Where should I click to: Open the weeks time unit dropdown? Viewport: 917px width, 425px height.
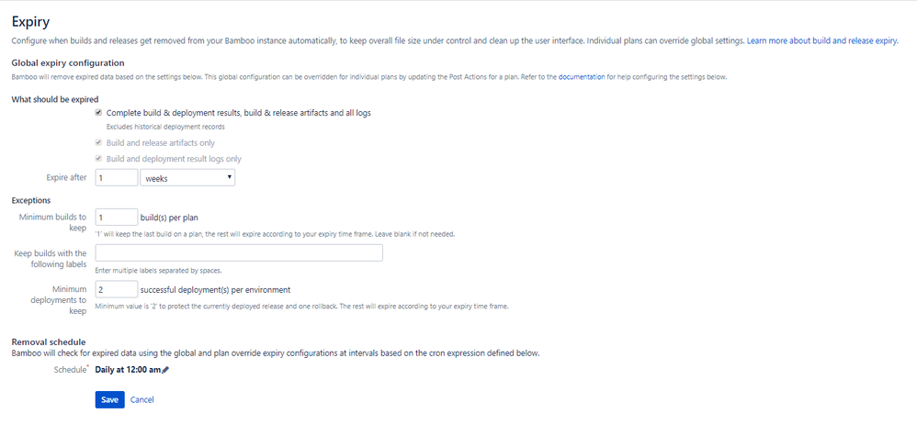coord(187,178)
